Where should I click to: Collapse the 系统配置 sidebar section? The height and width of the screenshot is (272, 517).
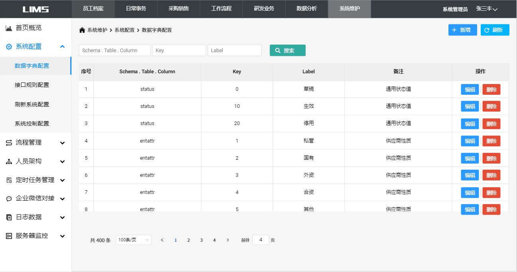pos(62,47)
